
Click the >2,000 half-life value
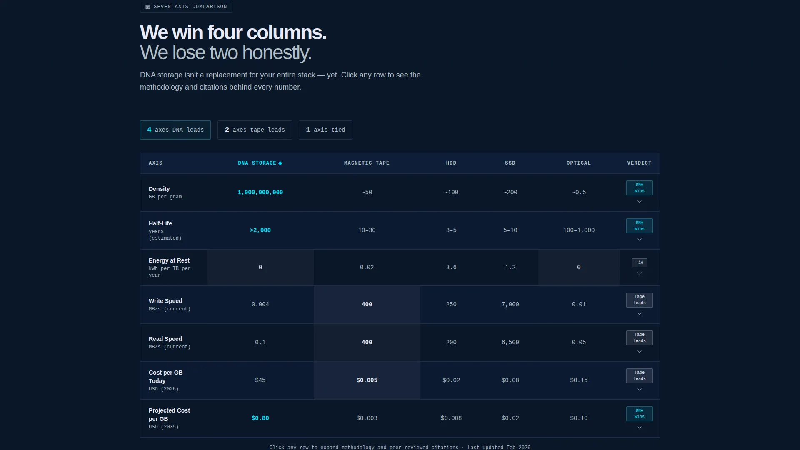[x=260, y=230]
